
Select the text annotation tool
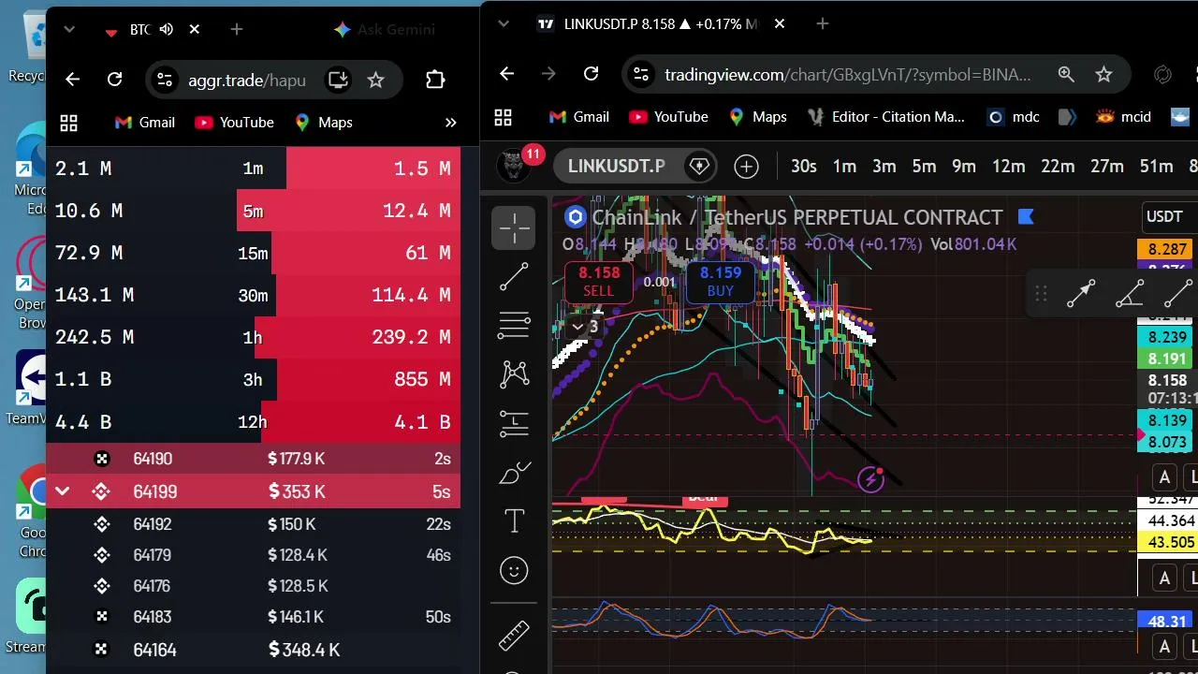(514, 521)
